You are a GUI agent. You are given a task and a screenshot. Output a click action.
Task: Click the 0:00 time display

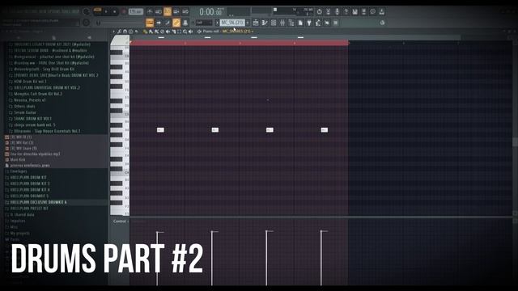coord(210,12)
